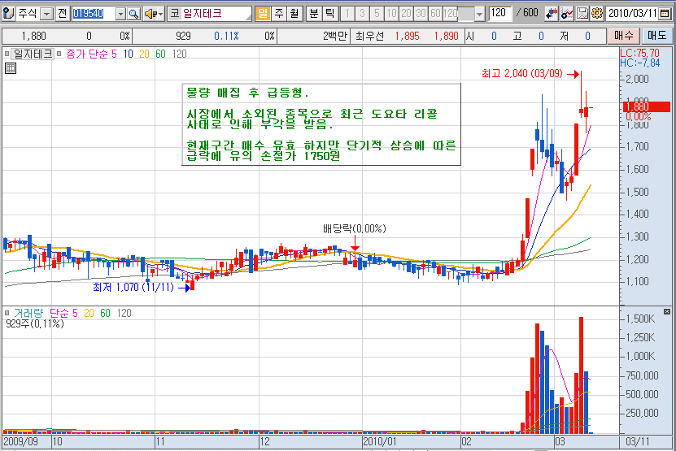Click the 1,890 best bid price
The height and width of the screenshot is (451, 676).
pyautogui.click(x=446, y=36)
